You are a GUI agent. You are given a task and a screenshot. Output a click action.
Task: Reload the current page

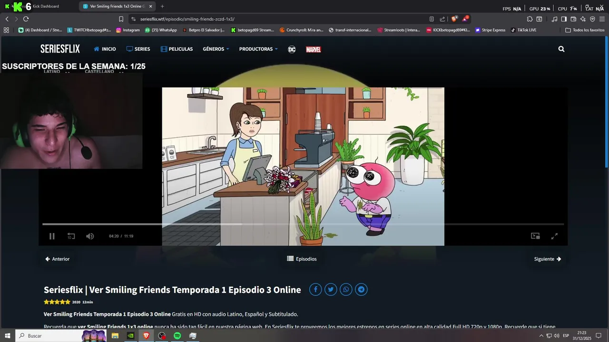[x=26, y=19]
